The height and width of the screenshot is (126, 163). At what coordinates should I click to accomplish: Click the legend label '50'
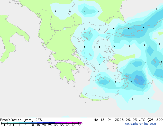pos(79,125)
